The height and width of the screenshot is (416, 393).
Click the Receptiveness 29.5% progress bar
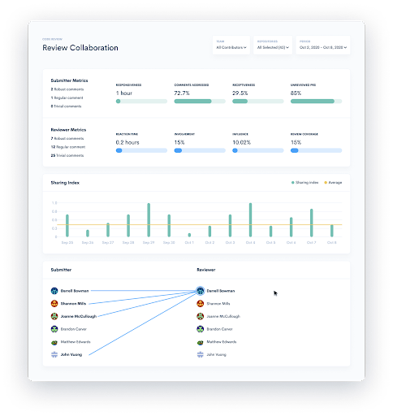(258, 102)
